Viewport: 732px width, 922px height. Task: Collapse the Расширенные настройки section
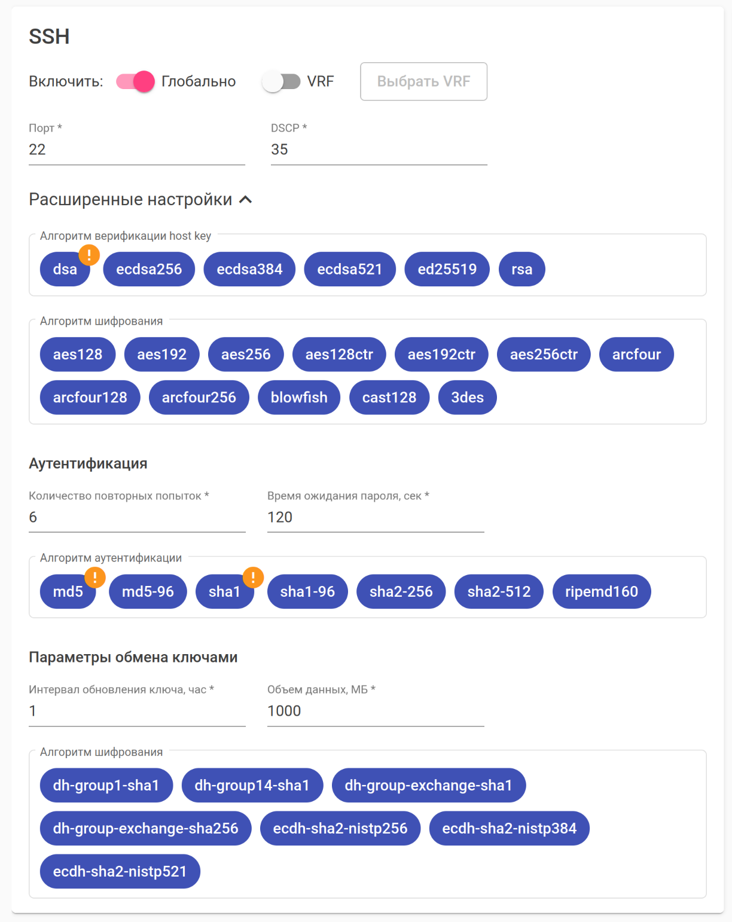(x=245, y=200)
